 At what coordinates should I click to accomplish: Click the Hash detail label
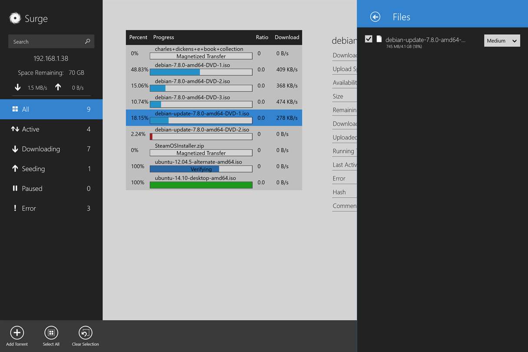339,192
